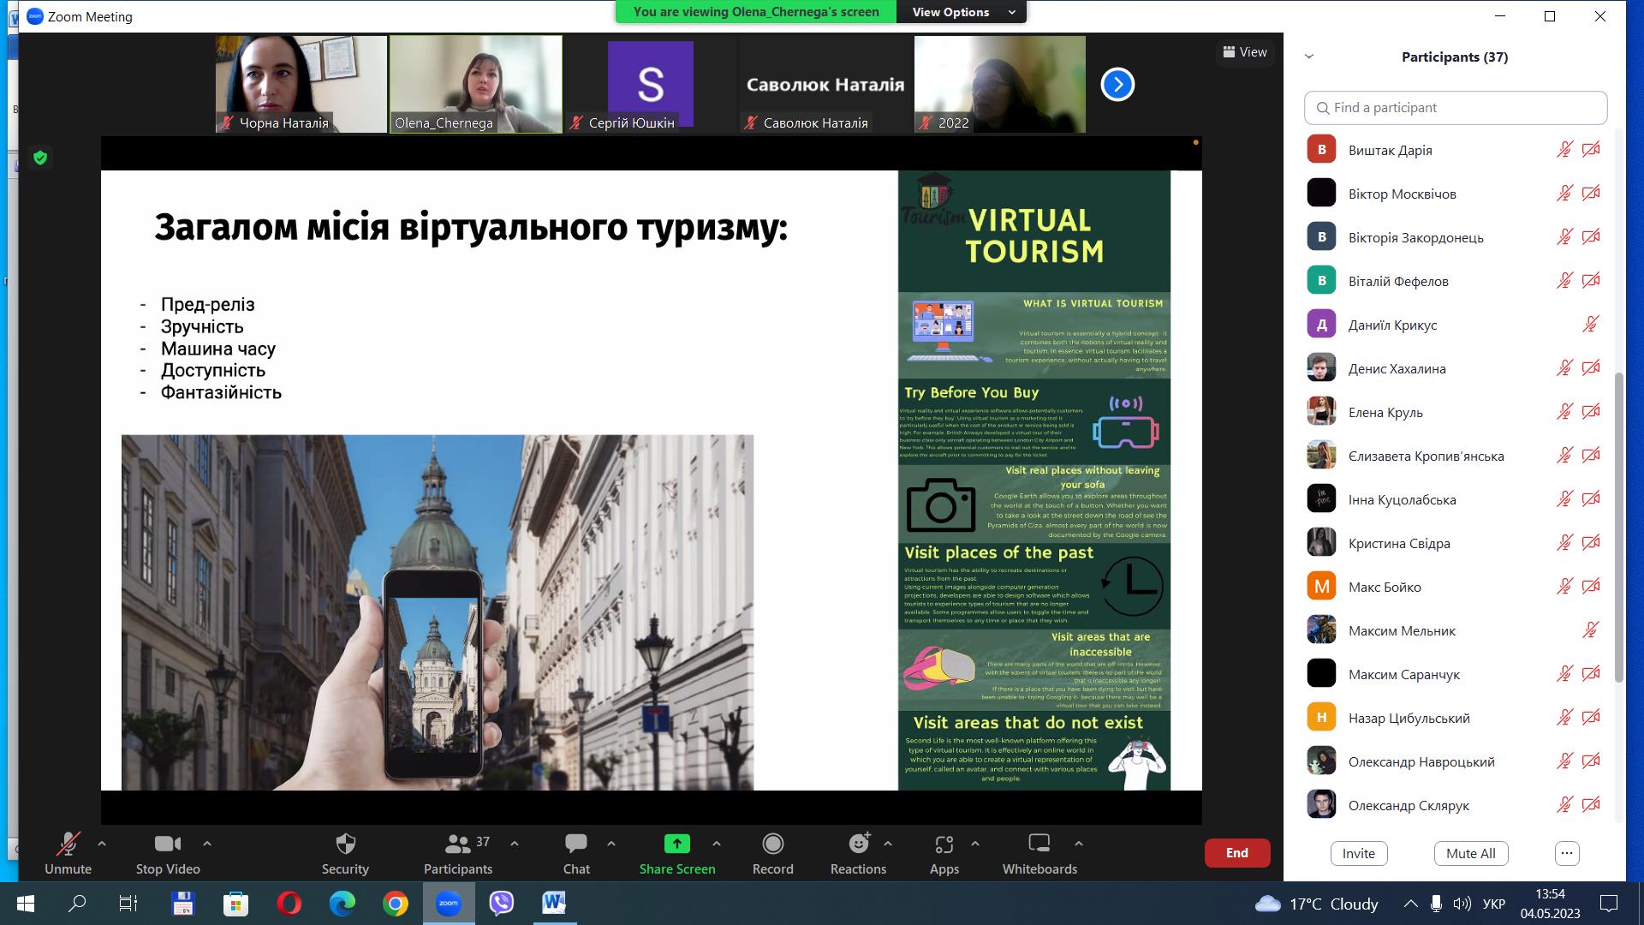Start recording with Record icon
This screenshot has height=925, width=1644.
point(772,844)
